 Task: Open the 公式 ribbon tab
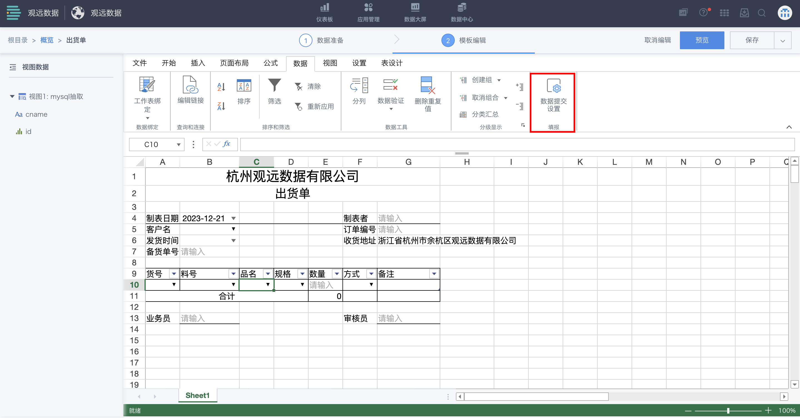tap(270, 63)
